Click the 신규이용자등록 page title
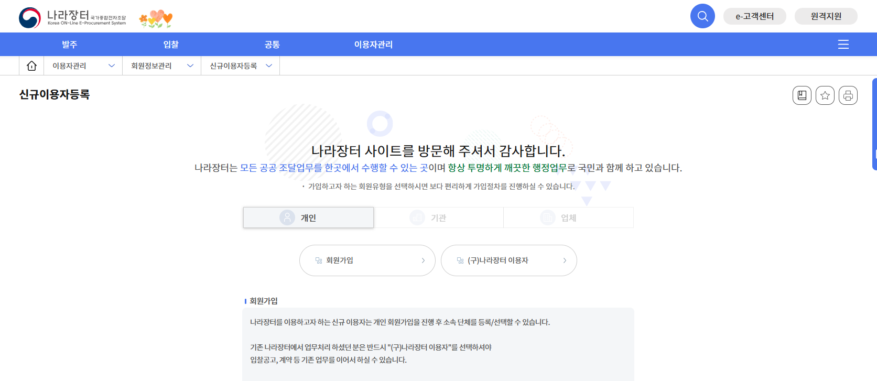This screenshot has width=877, height=381. [x=55, y=94]
